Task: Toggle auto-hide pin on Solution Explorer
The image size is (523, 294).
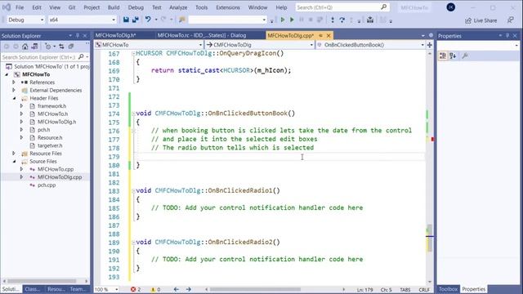Action: (78, 36)
